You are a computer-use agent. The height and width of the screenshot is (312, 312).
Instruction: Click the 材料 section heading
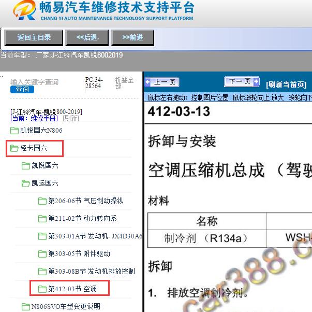click(x=158, y=201)
